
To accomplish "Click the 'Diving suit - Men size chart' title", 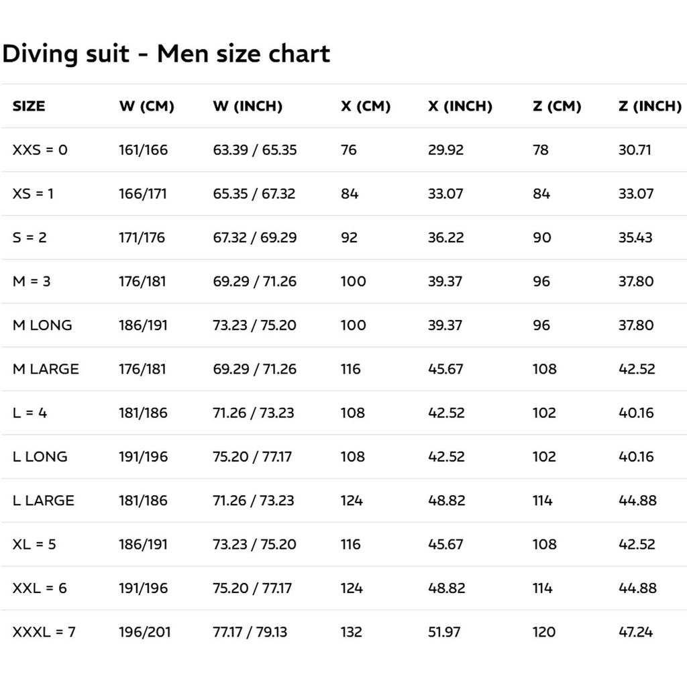I will (166, 54).
